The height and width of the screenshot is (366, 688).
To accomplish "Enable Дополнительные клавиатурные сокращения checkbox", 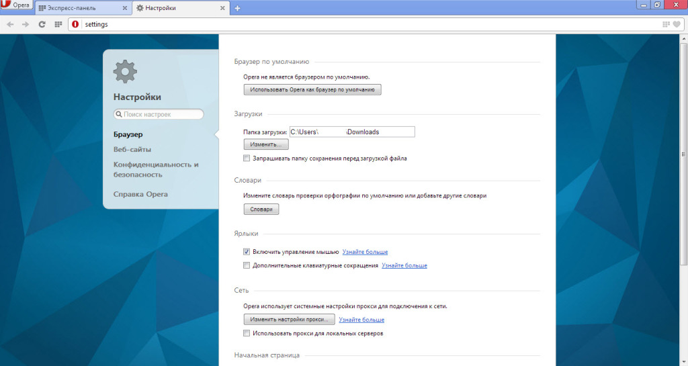I will (x=247, y=265).
